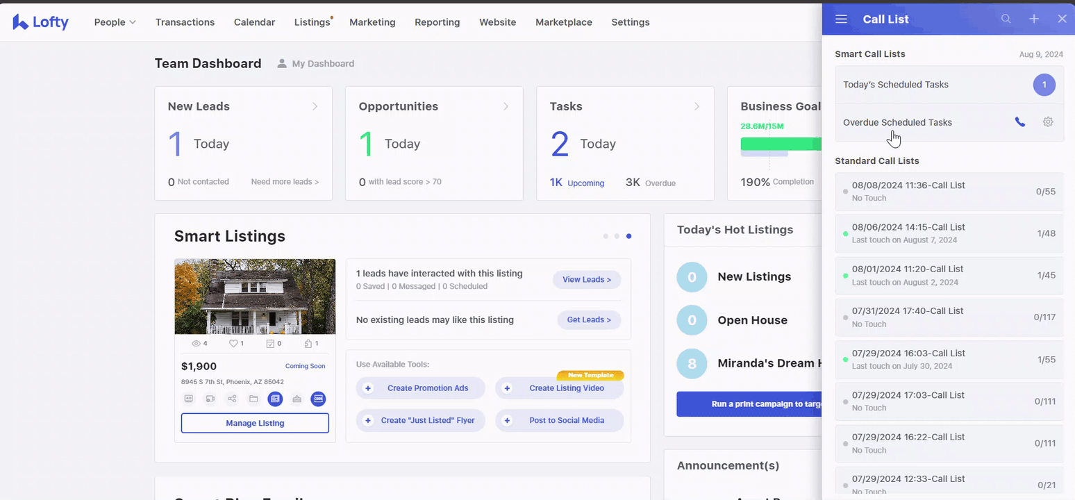Click the Coming Soon status label
This screenshot has height=500, width=1075.
pos(305,366)
